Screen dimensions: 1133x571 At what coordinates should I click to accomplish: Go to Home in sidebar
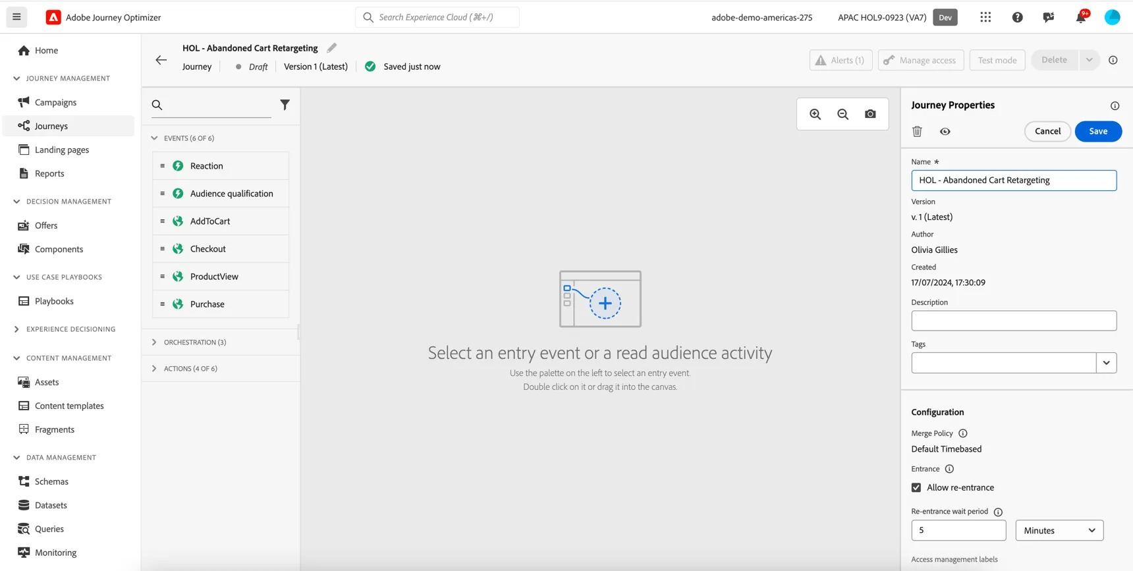tap(69, 50)
